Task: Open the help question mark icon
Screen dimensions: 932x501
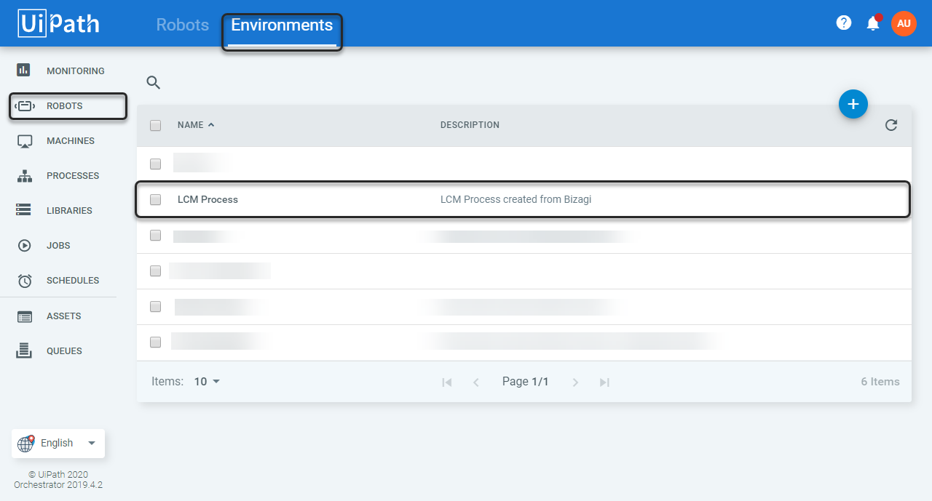Action: click(844, 23)
